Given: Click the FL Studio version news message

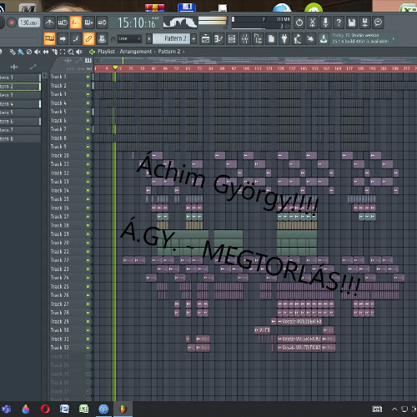Looking at the screenshot, I should pos(360,38).
